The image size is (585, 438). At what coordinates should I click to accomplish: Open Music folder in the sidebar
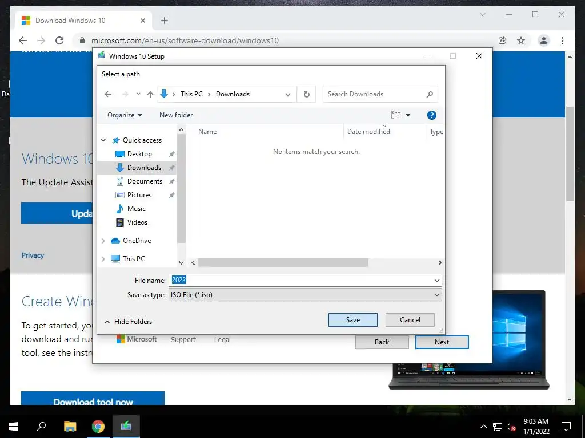click(x=136, y=209)
